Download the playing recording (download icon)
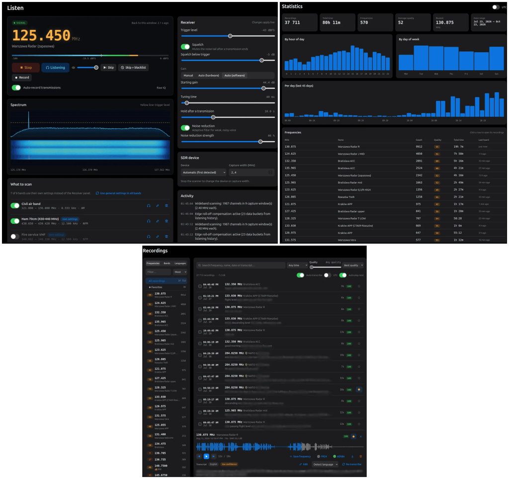Viewport: 509px width, 479px height. tap(352, 456)
